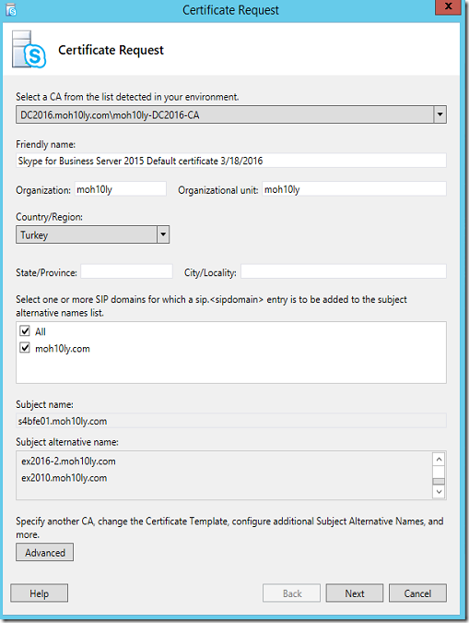Click the Help button

[x=40, y=593]
